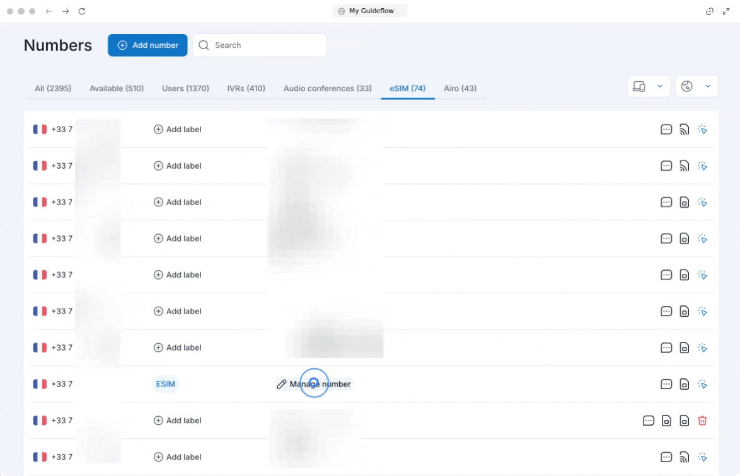Viewport: 740px width, 476px height.
Task: Click the message bubble icon in trash row
Action: pyautogui.click(x=648, y=421)
